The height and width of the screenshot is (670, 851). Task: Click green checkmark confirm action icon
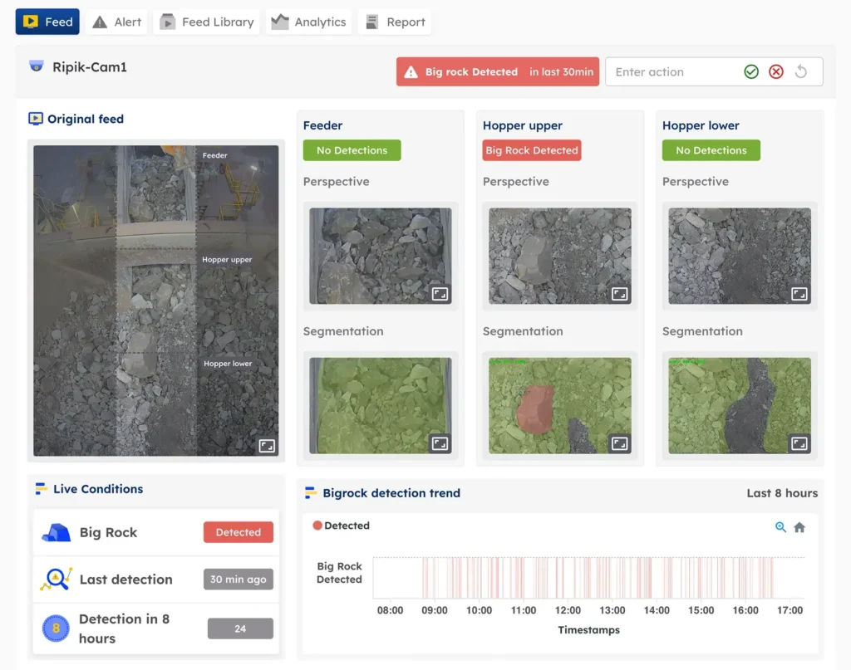point(751,72)
